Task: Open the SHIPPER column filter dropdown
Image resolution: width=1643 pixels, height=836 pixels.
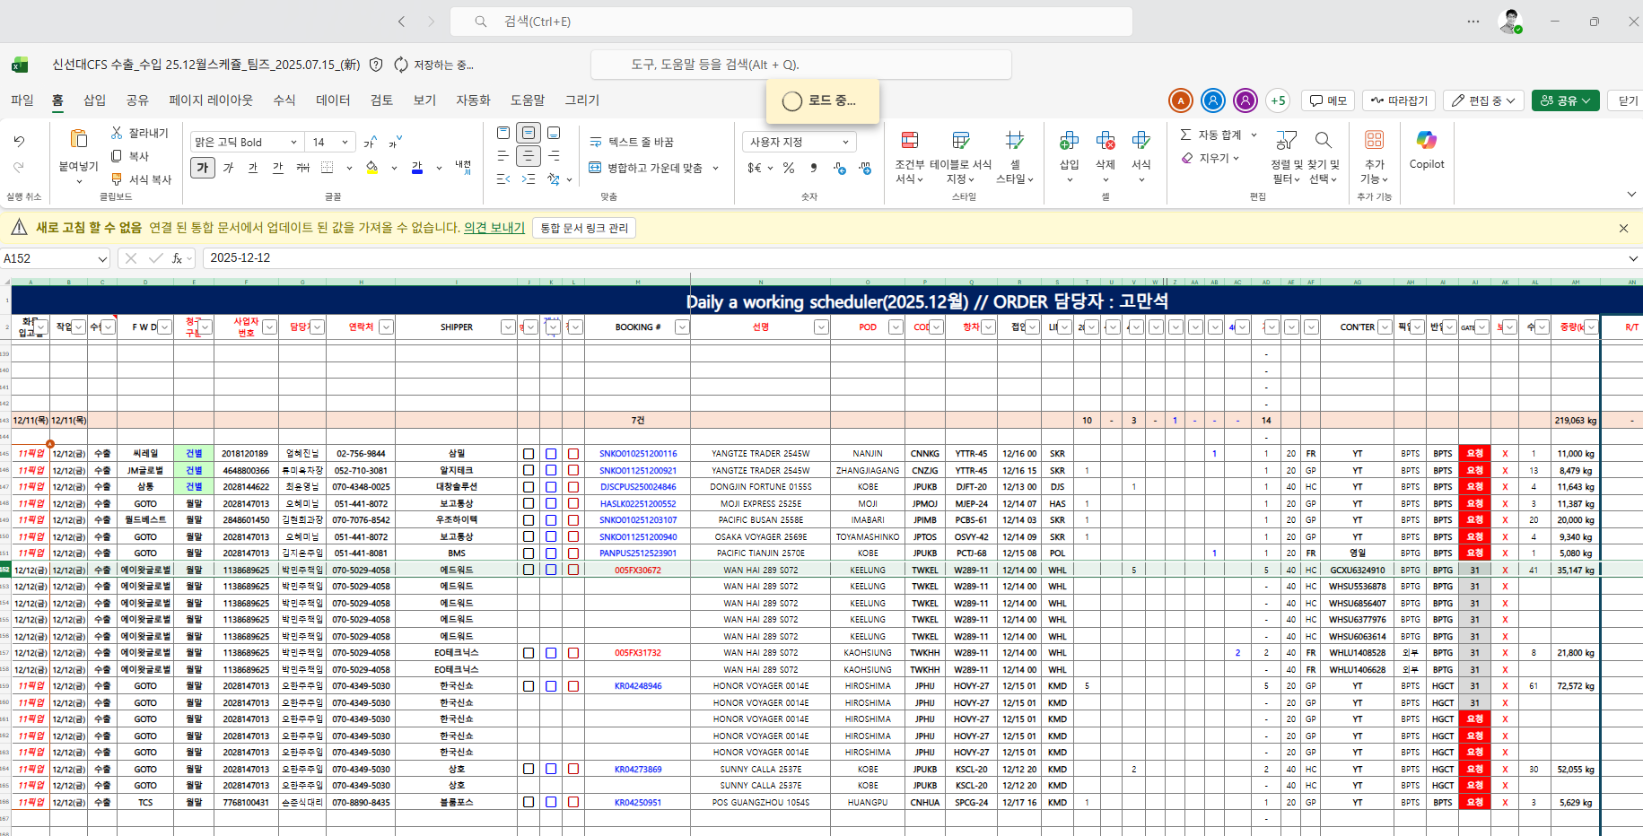Action: 508,327
